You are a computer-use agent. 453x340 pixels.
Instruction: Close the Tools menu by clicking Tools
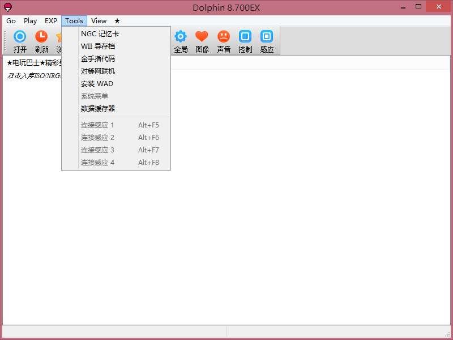coord(74,21)
